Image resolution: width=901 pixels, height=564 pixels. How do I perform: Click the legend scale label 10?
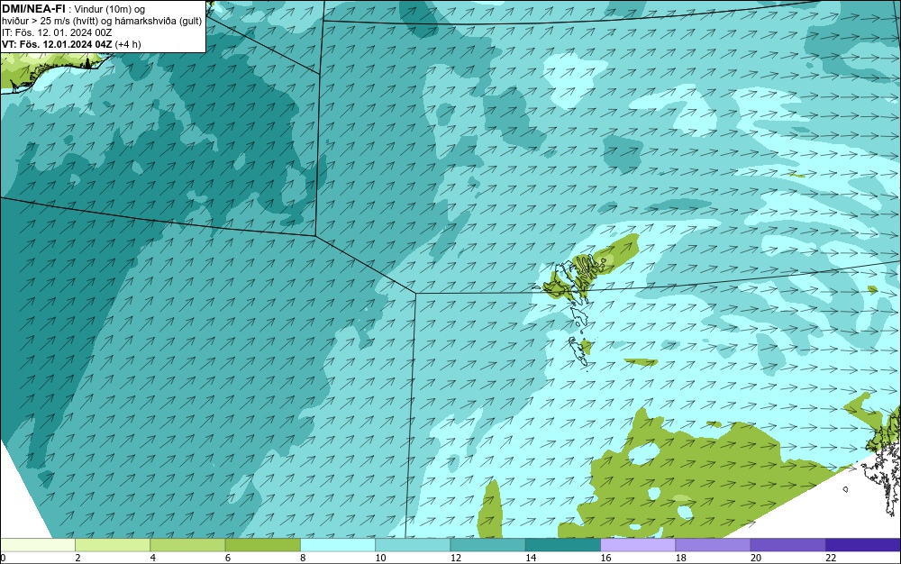point(381,558)
